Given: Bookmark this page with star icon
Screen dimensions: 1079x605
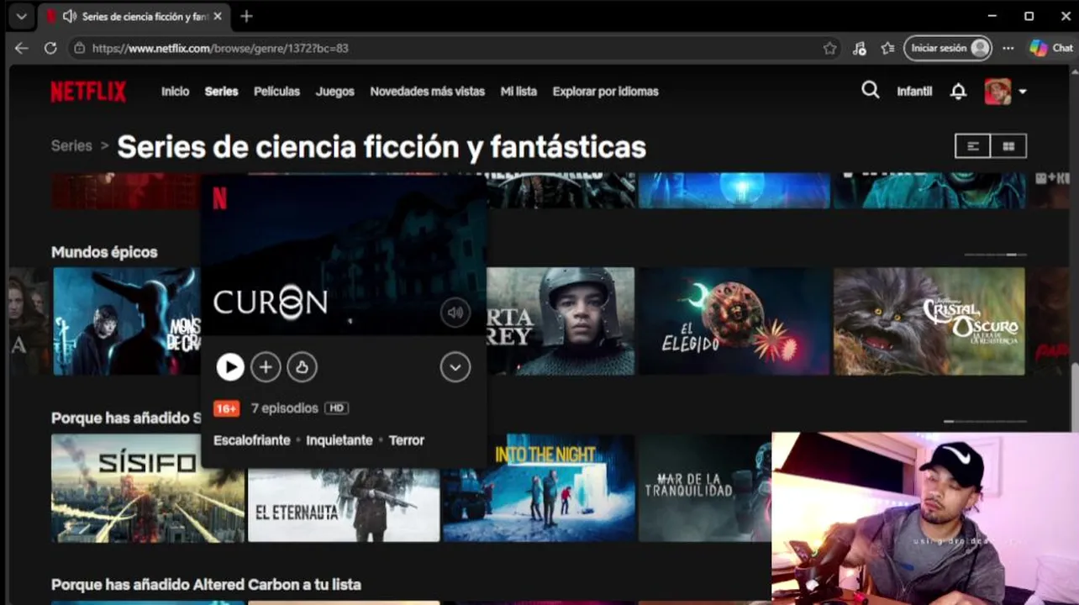Looking at the screenshot, I should tap(829, 48).
